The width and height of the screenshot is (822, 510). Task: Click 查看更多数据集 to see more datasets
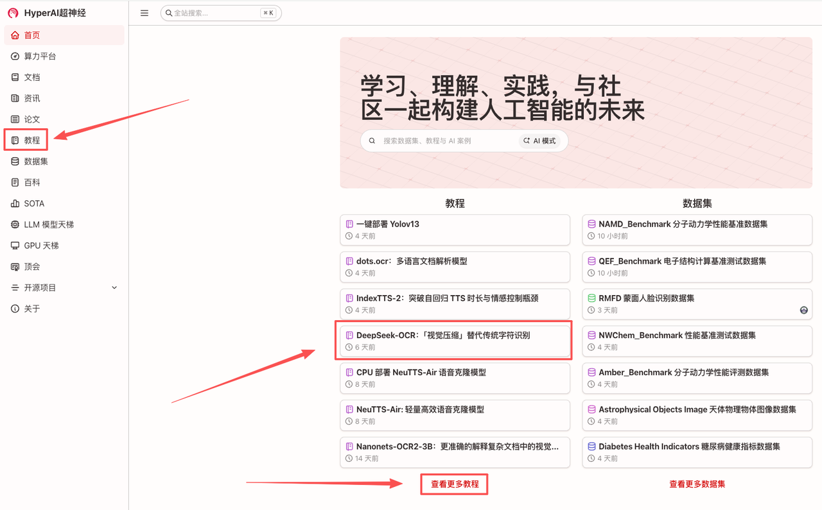coord(696,484)
